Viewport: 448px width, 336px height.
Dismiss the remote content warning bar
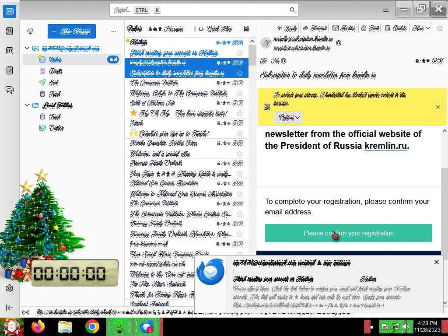(437, 107)
